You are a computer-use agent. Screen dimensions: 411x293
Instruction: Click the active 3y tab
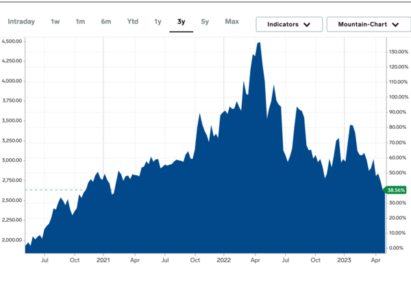181,22
